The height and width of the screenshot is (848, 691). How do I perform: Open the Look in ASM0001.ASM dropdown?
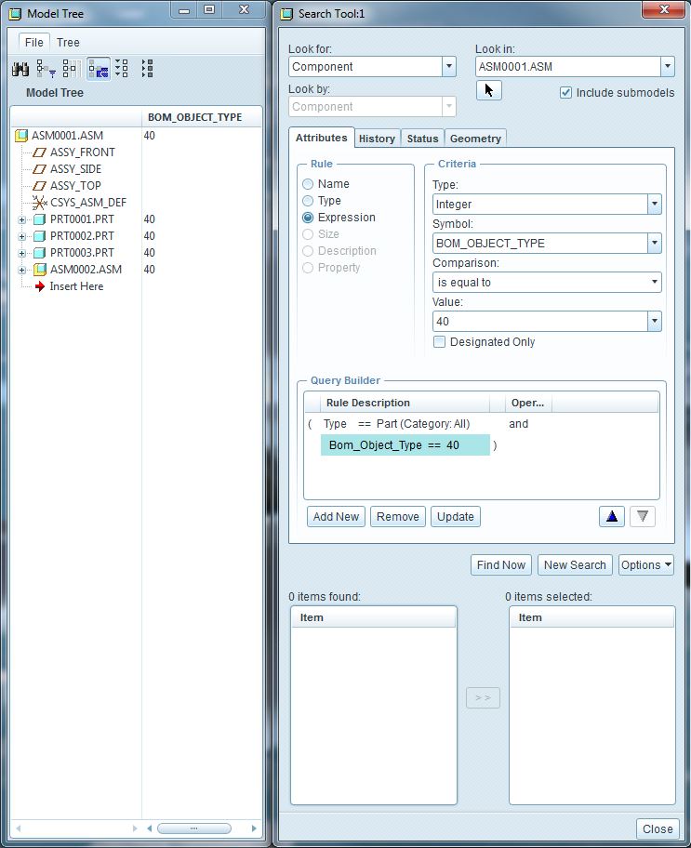click(667, 67)
